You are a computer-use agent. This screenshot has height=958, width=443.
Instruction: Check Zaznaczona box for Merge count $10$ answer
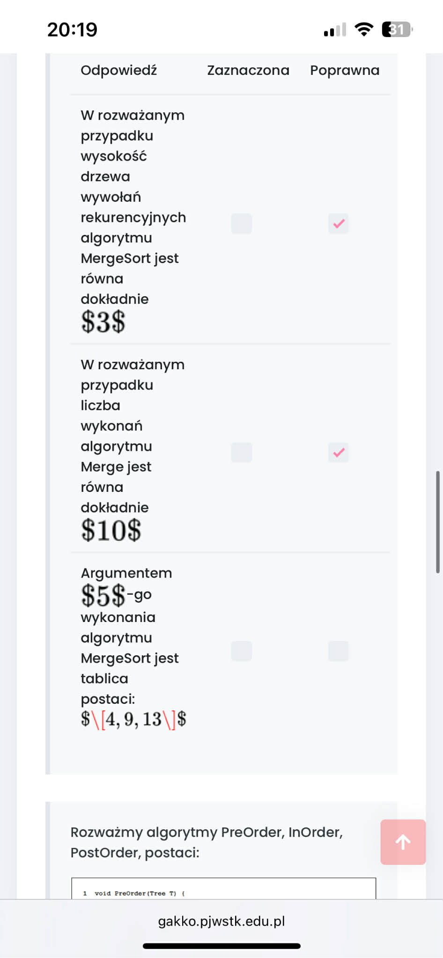pos(242,453)
